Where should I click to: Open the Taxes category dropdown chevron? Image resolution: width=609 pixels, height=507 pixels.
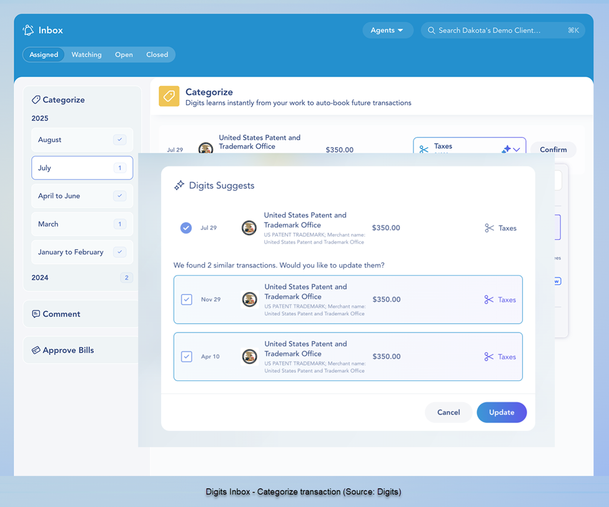pos(517,149)
